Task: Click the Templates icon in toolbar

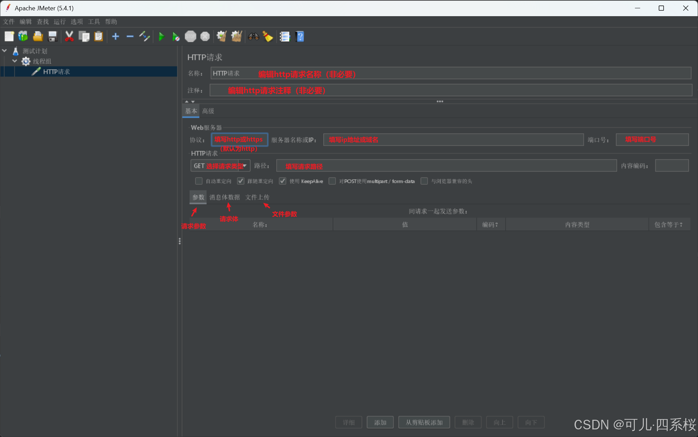Action: pos(23,37)
